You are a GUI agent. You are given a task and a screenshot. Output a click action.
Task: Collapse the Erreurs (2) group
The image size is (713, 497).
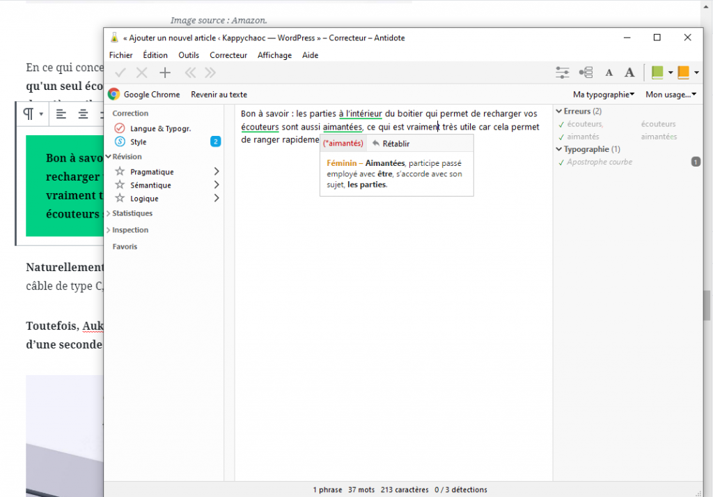pos(559,111)
